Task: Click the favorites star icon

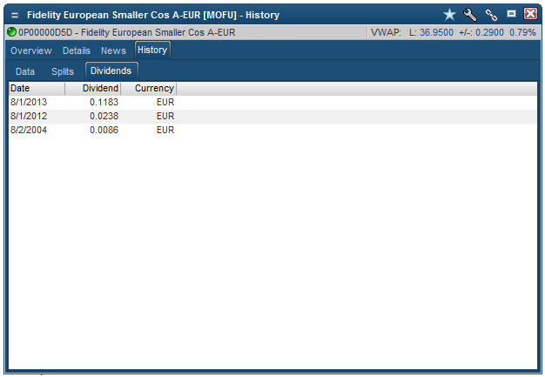Action: click(449, 15)
